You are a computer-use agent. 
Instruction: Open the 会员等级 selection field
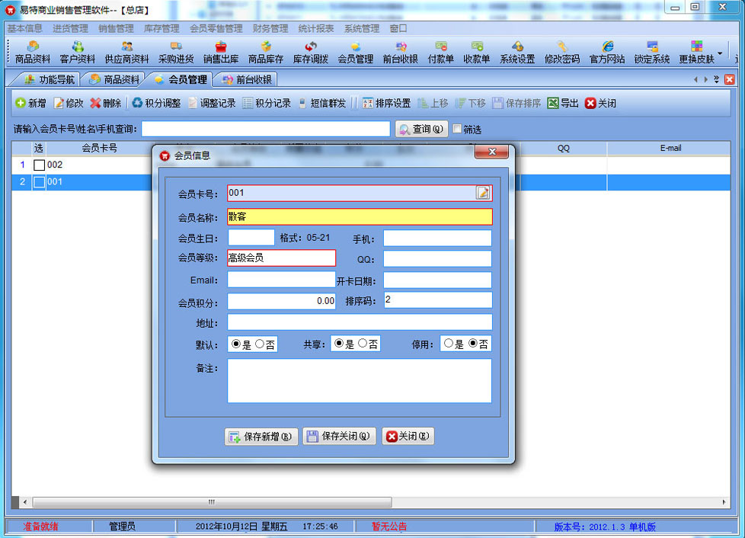(281, 258)
